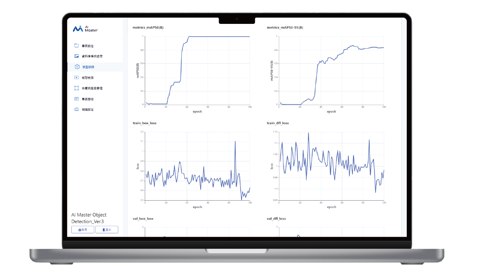Click the AI Master Object Detection_Ver.3 project name
Image resolution: width=487 pixels, height=276 pixels.
tap(89, 218)
